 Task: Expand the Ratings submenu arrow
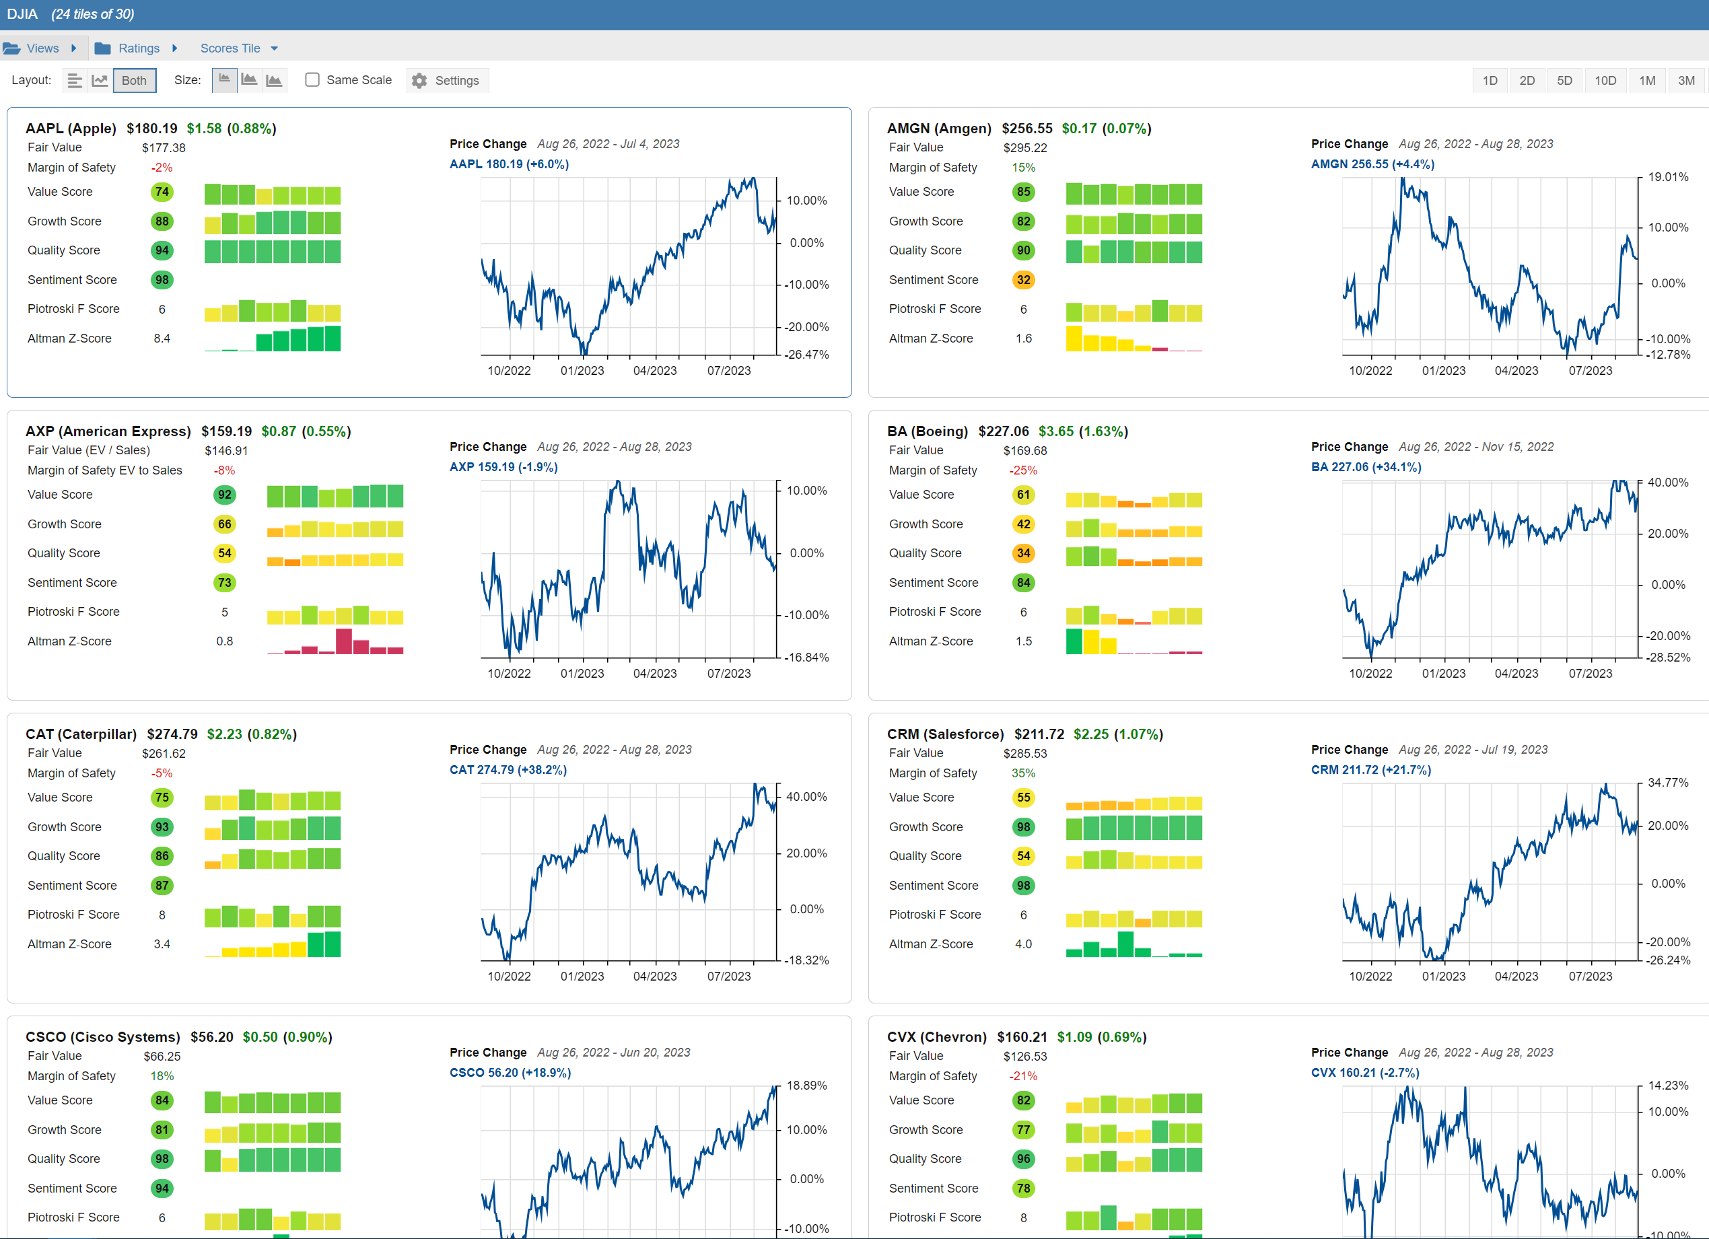(x=175, y=48)
